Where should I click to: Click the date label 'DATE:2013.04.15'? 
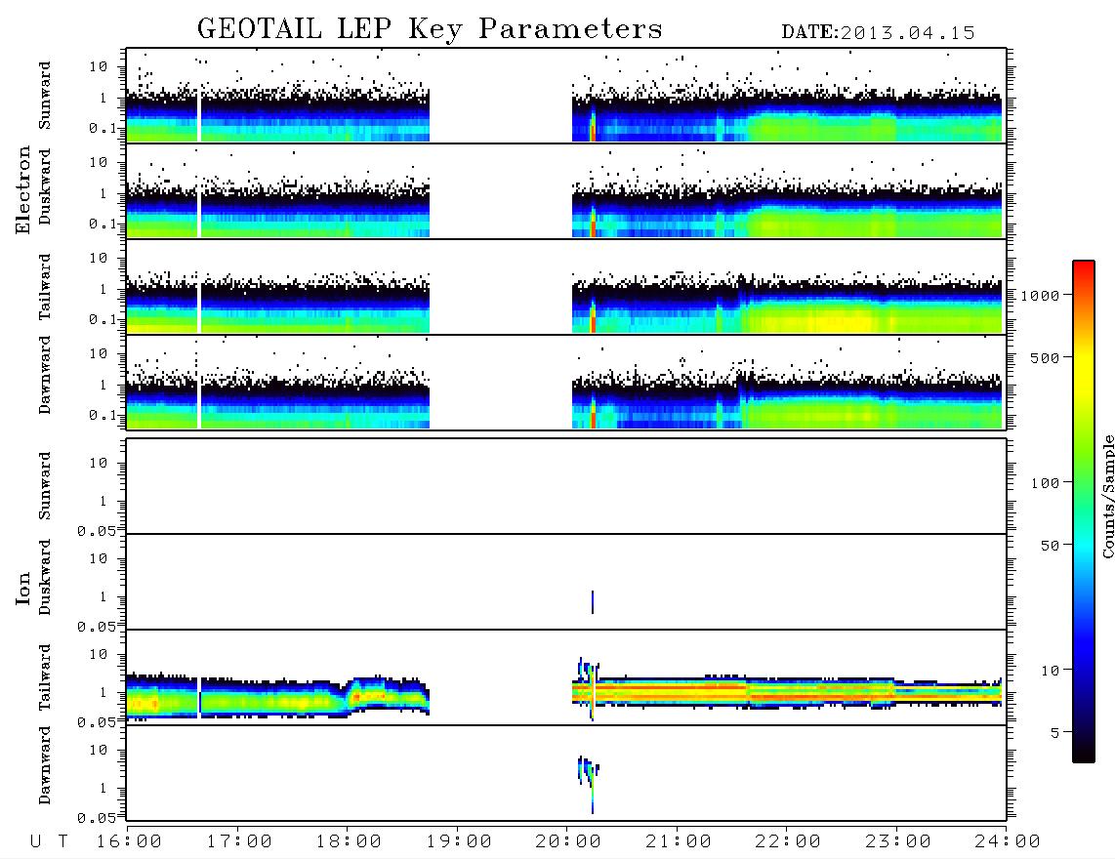coord(878,33)
